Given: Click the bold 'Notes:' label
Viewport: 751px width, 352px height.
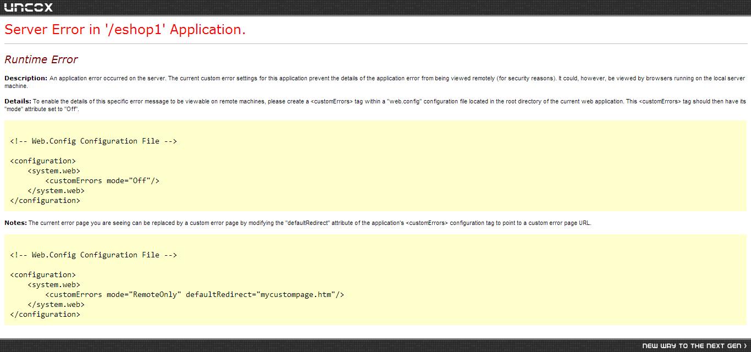Looking at the screenshot, I should [x=15, y=223].
